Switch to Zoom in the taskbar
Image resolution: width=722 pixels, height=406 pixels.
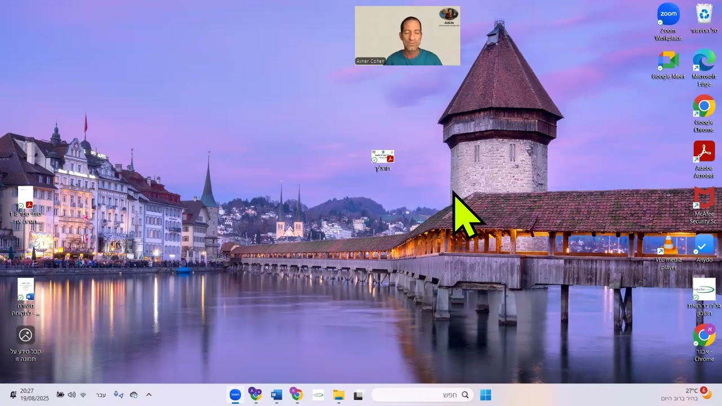[235, 395]
